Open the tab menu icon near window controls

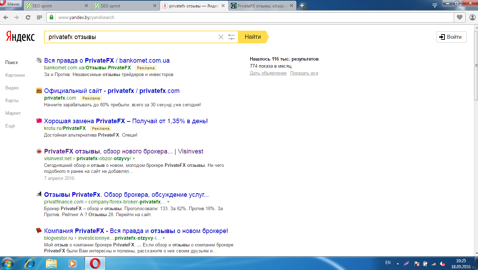pyautogui.click(x=435, y=5)
